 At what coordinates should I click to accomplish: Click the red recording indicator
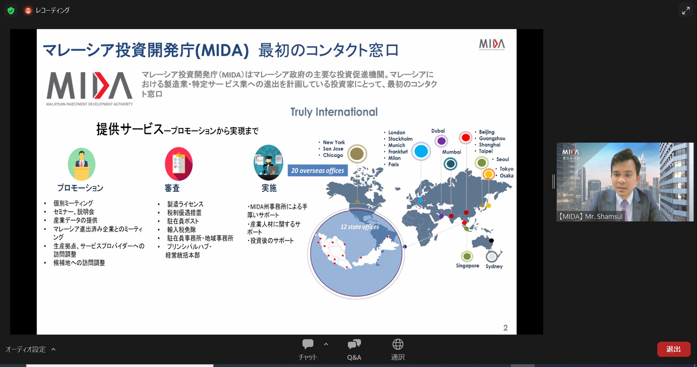pos(28,11)
